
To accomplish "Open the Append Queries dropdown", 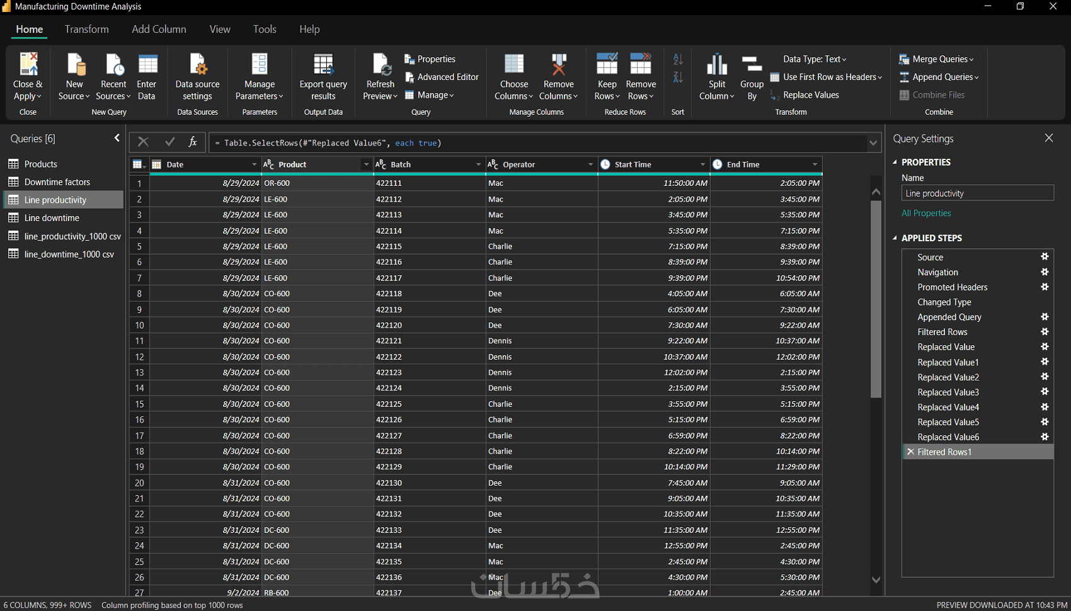I will [x=939, y=77].
